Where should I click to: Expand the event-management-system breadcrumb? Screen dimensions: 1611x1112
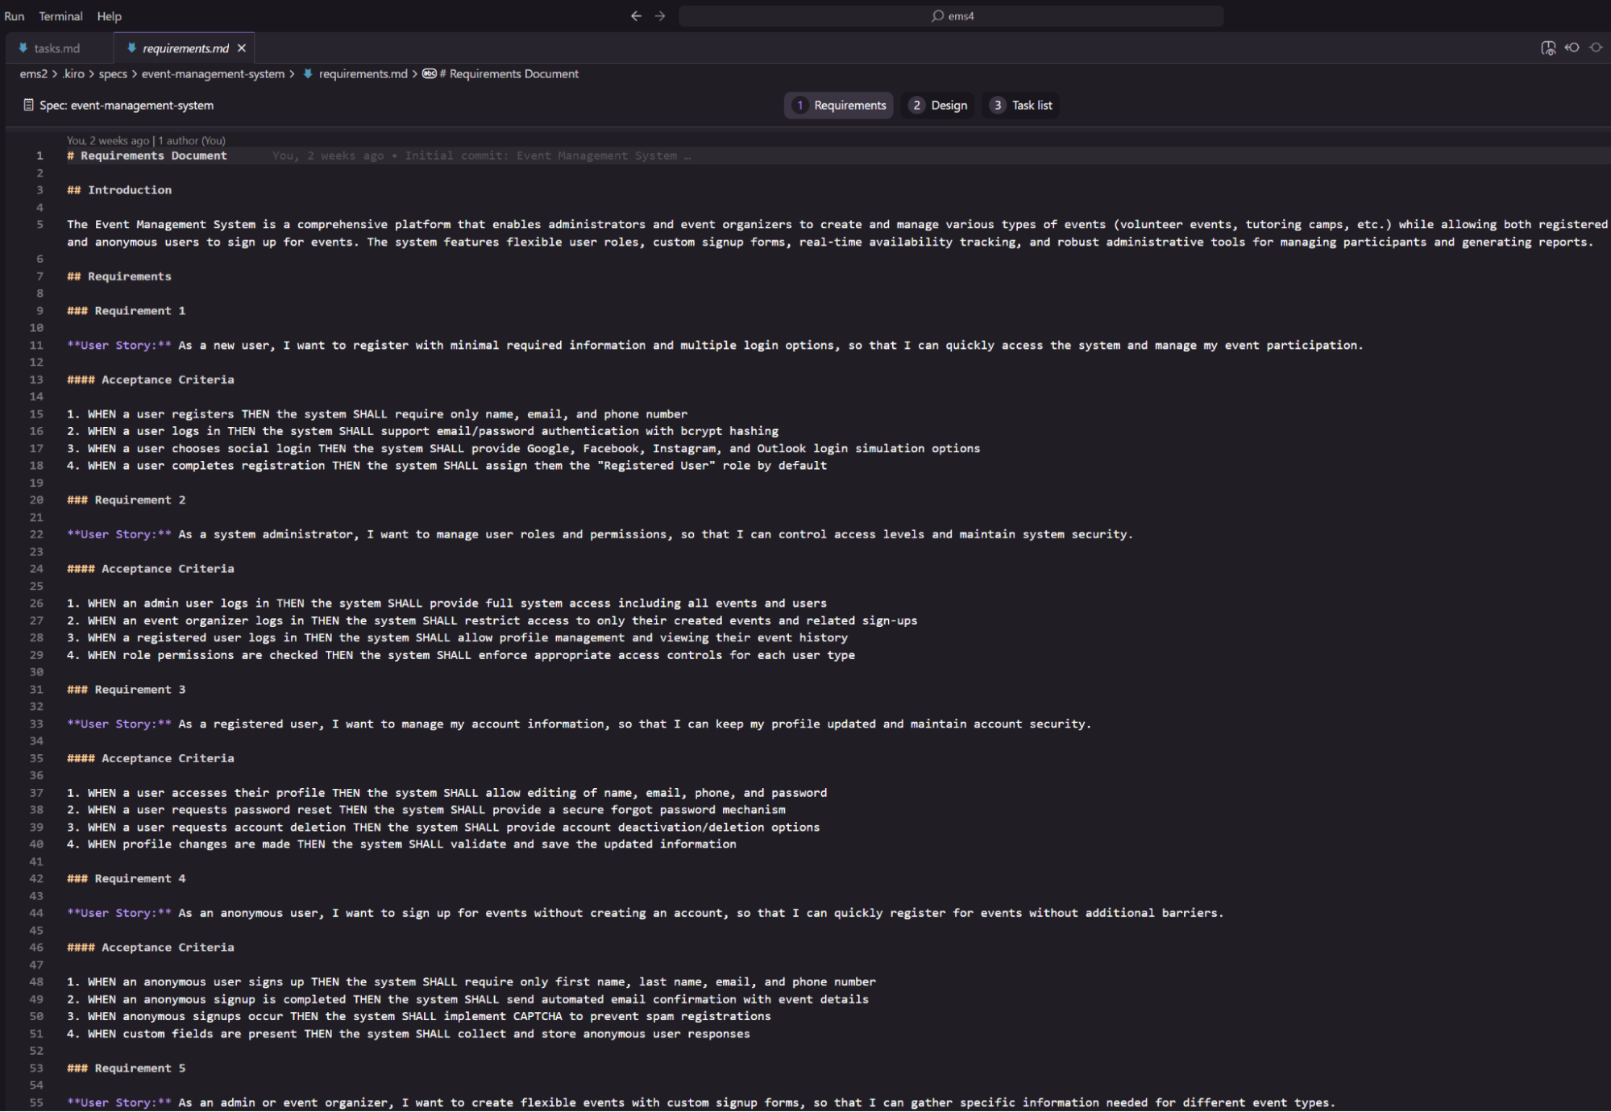click(213, 74)
